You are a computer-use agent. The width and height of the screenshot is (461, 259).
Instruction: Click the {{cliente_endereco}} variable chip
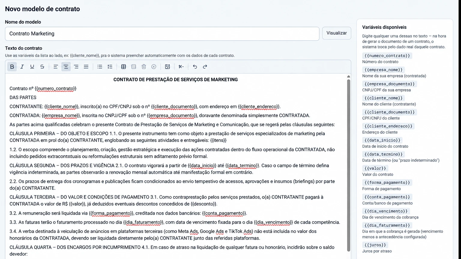pyautogui.click(x=388, y=126)
